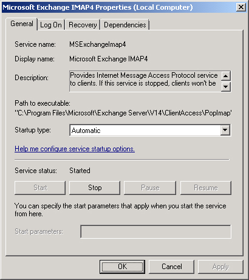Click the disabled Resume button
The width and height of the screenshot is (249, 280).
tap(206, 188)
